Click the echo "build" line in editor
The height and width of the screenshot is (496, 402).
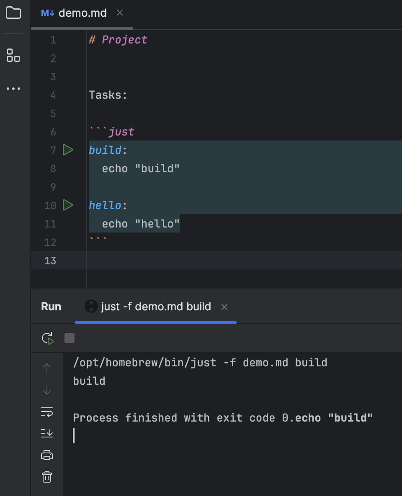(141, 169)
